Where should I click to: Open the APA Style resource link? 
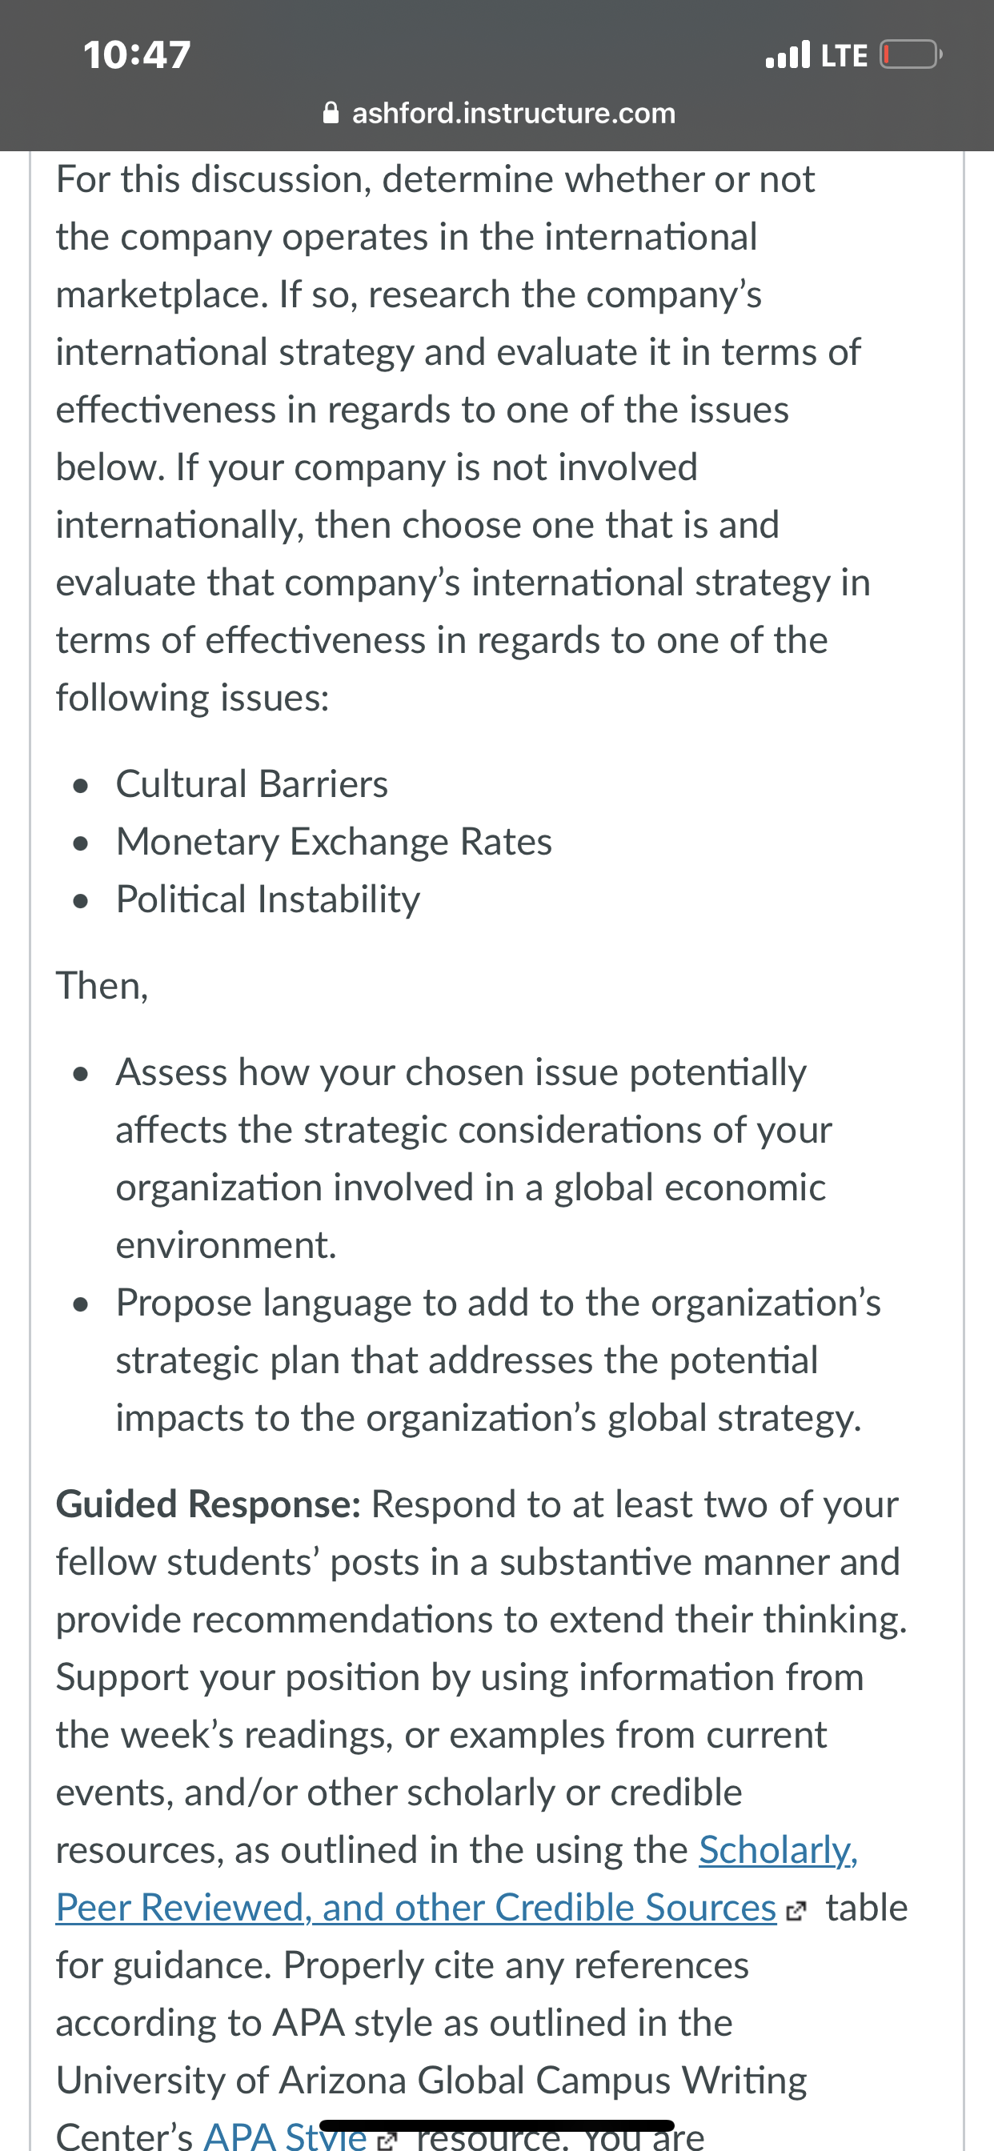pos(285,2134)
